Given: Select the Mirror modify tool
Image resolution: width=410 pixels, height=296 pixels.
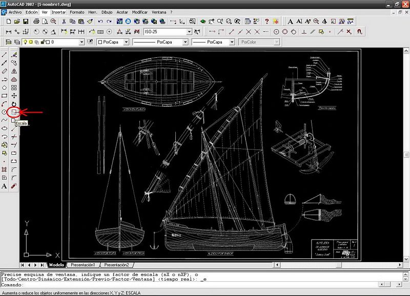Looking at the screenshot, I should point(14,71).
